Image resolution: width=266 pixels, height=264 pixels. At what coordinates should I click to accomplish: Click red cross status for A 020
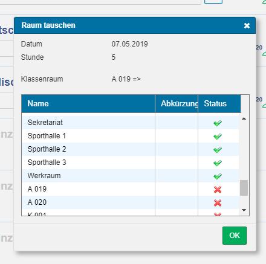tap(218, 202)
